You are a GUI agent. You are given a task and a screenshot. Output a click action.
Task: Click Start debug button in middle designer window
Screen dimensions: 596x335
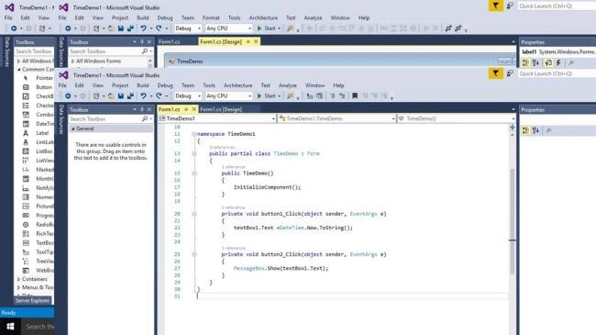click(267, 28)
